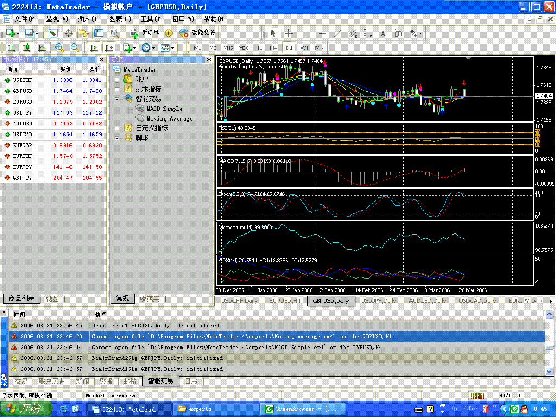The image size is (556, 417).
Task: Select the text A tool
Action: pyautogui.click(x=383, y=33)
